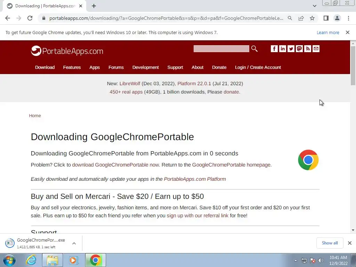This screenshot has height=267, width=356.
Task: Open the Support menu item
Action: click(x=175, y=67)
